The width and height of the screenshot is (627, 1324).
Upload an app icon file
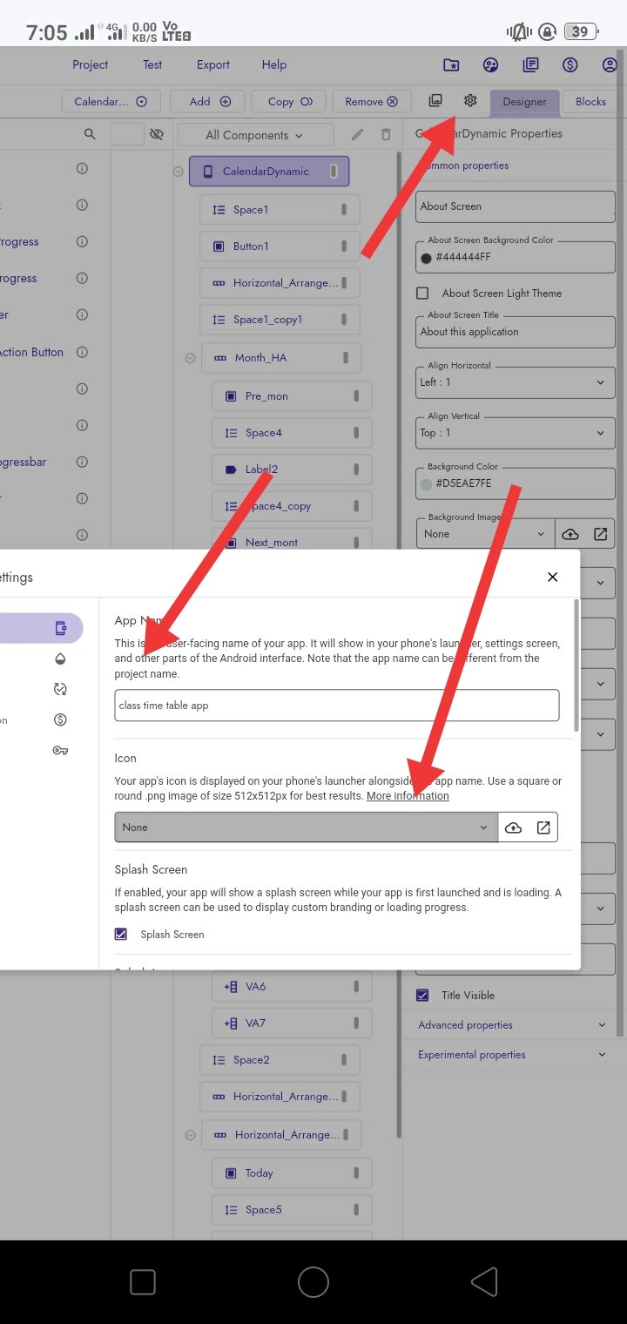pyautogui.click(x=514, y=827)
